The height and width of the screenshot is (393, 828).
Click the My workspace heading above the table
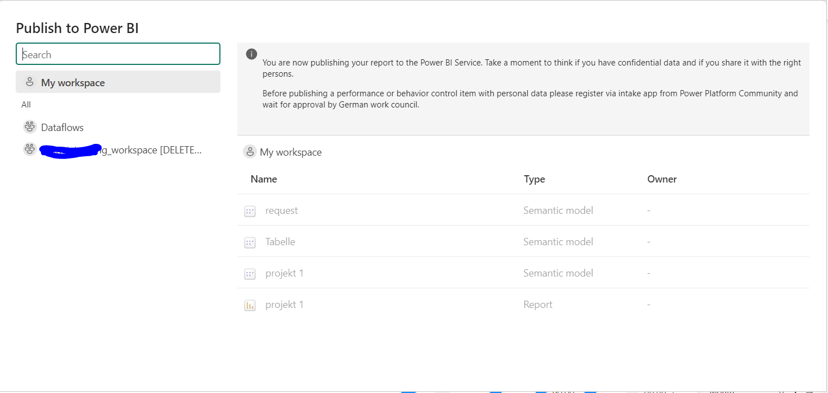[291, 152]
